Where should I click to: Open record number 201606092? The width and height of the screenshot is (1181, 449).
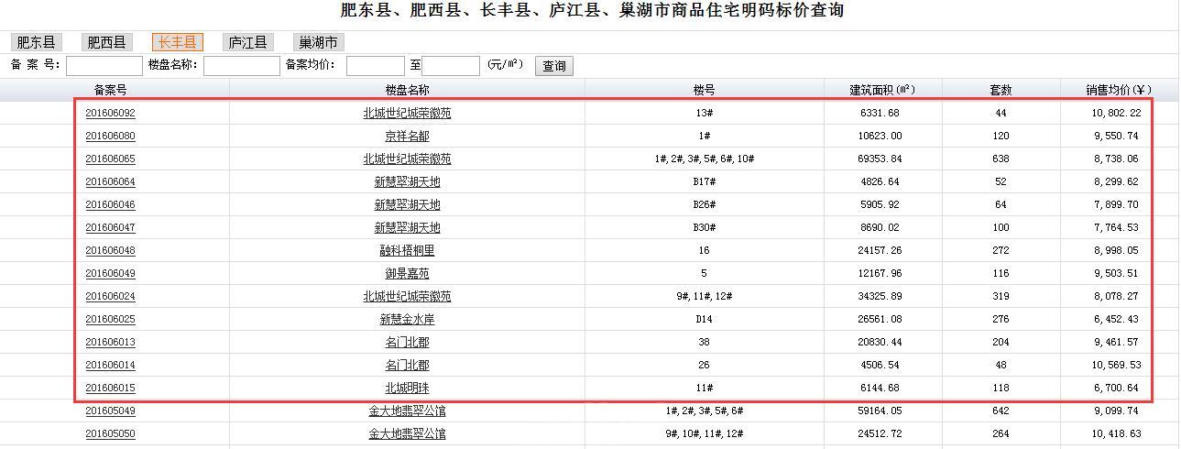110,114
